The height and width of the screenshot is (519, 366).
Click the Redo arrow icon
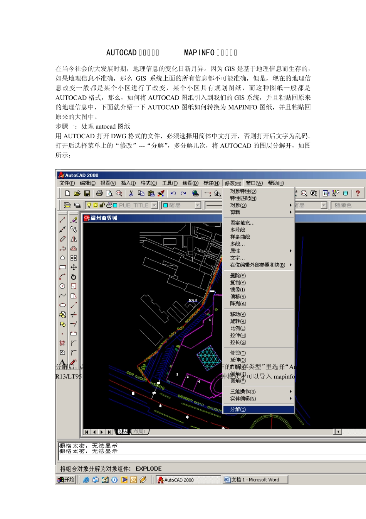pyautogui.click(x=183, y=193)
